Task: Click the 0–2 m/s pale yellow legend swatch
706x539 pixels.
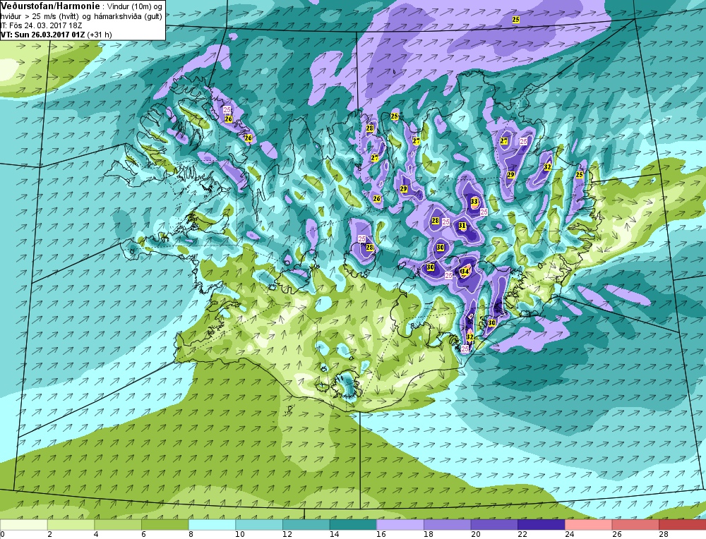Action: [23, 525]
